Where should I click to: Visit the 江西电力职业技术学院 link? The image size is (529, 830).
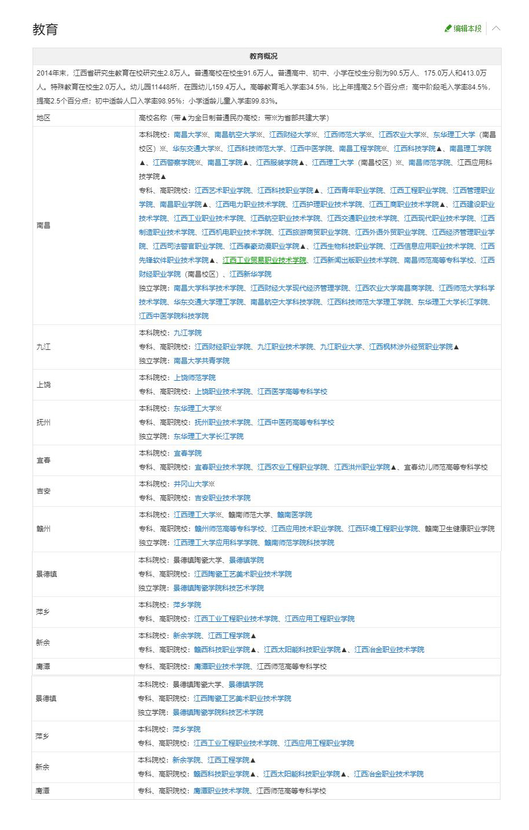click(251, 205)
